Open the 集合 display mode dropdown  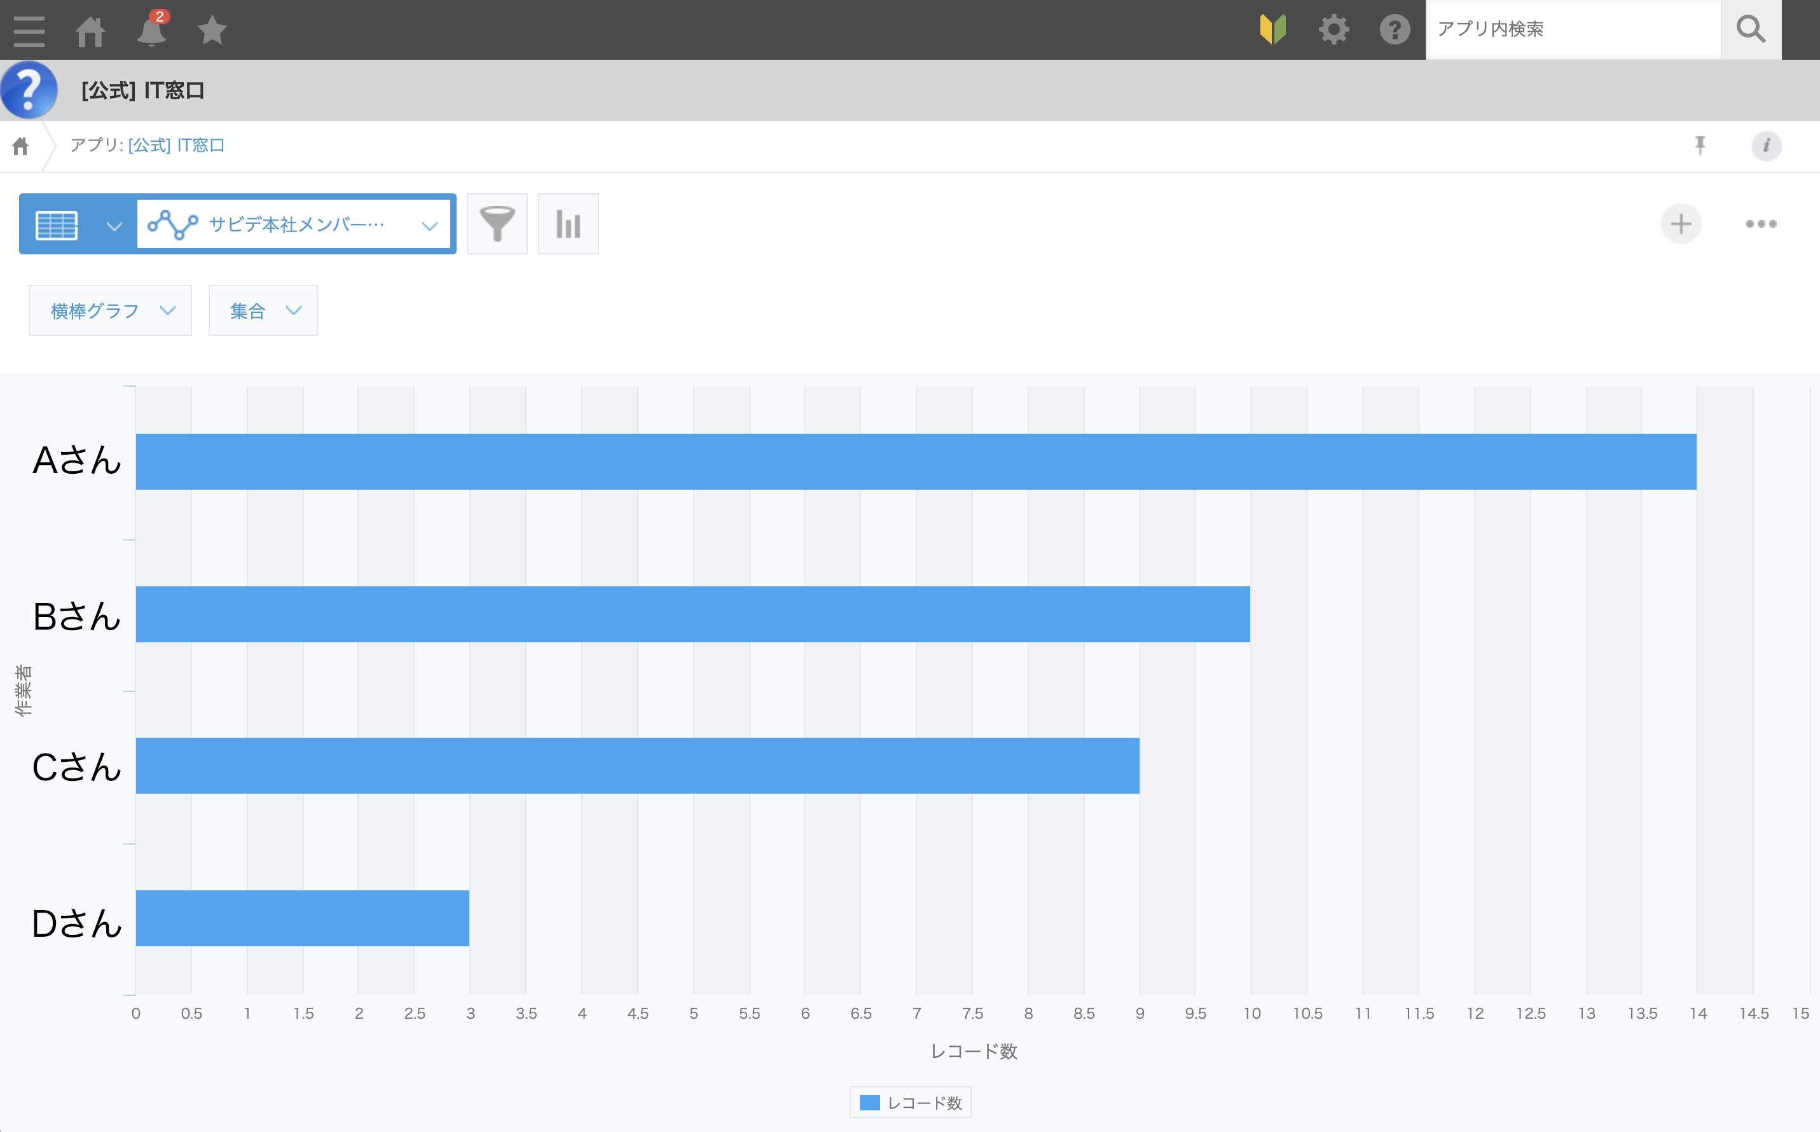point(263,310)
